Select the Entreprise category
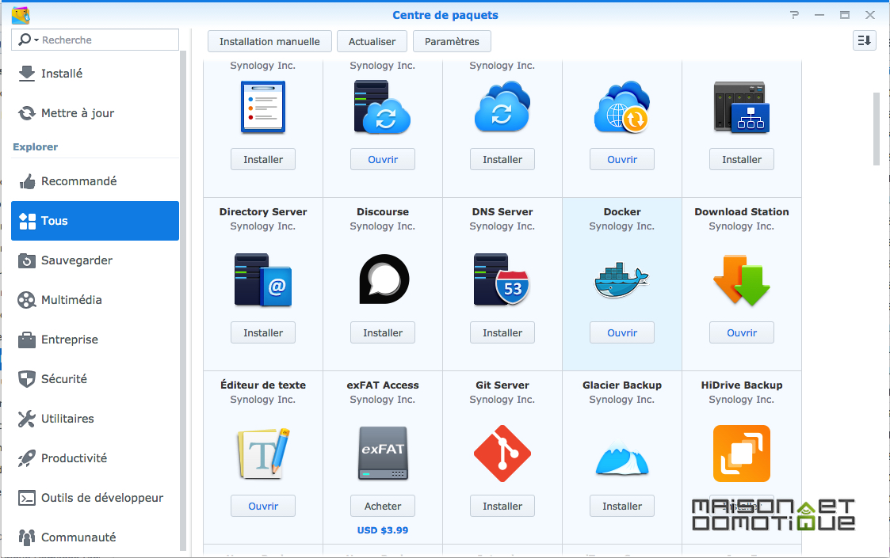Viewport: 890px width, 558px height. click(95, 339)
